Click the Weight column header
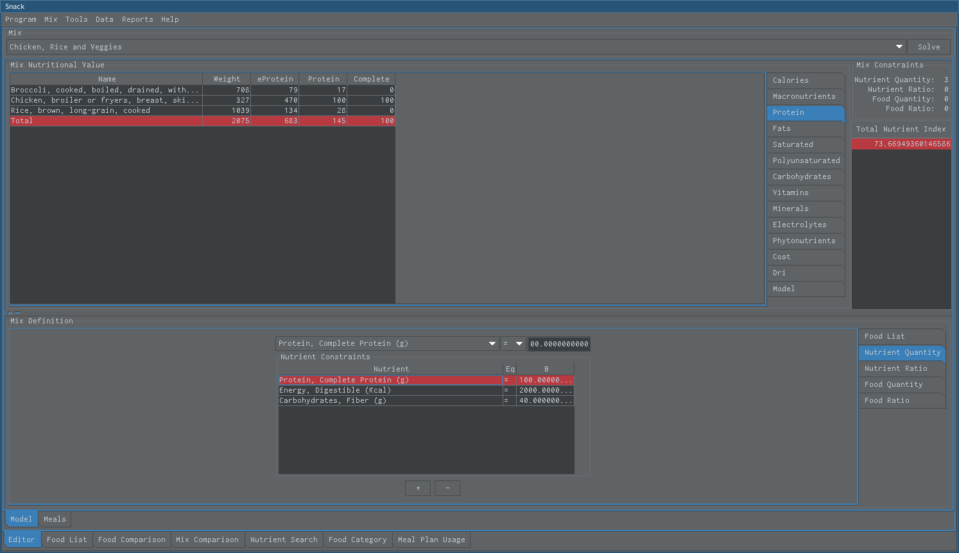This screenshot has width=959, height=553. point(227,79)
